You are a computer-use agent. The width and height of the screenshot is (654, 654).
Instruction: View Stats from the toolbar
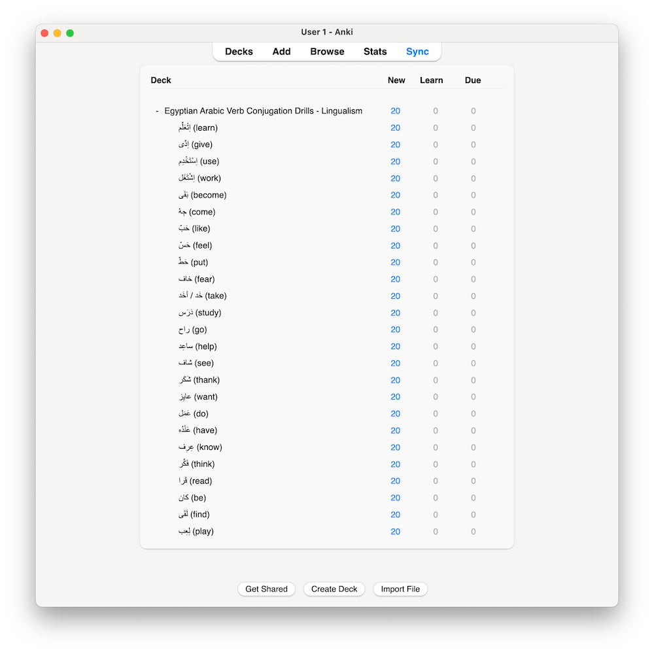coord(375,52)
